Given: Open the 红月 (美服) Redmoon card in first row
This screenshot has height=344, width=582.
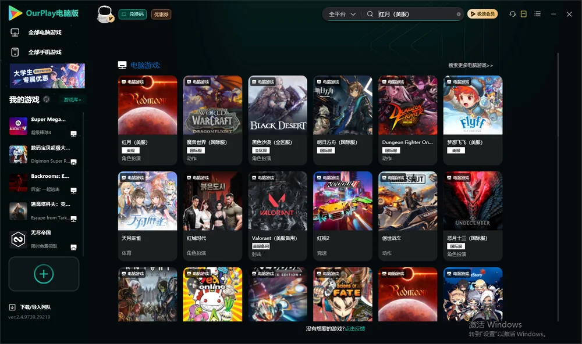Looking at the screenshot, I should 147,120.
